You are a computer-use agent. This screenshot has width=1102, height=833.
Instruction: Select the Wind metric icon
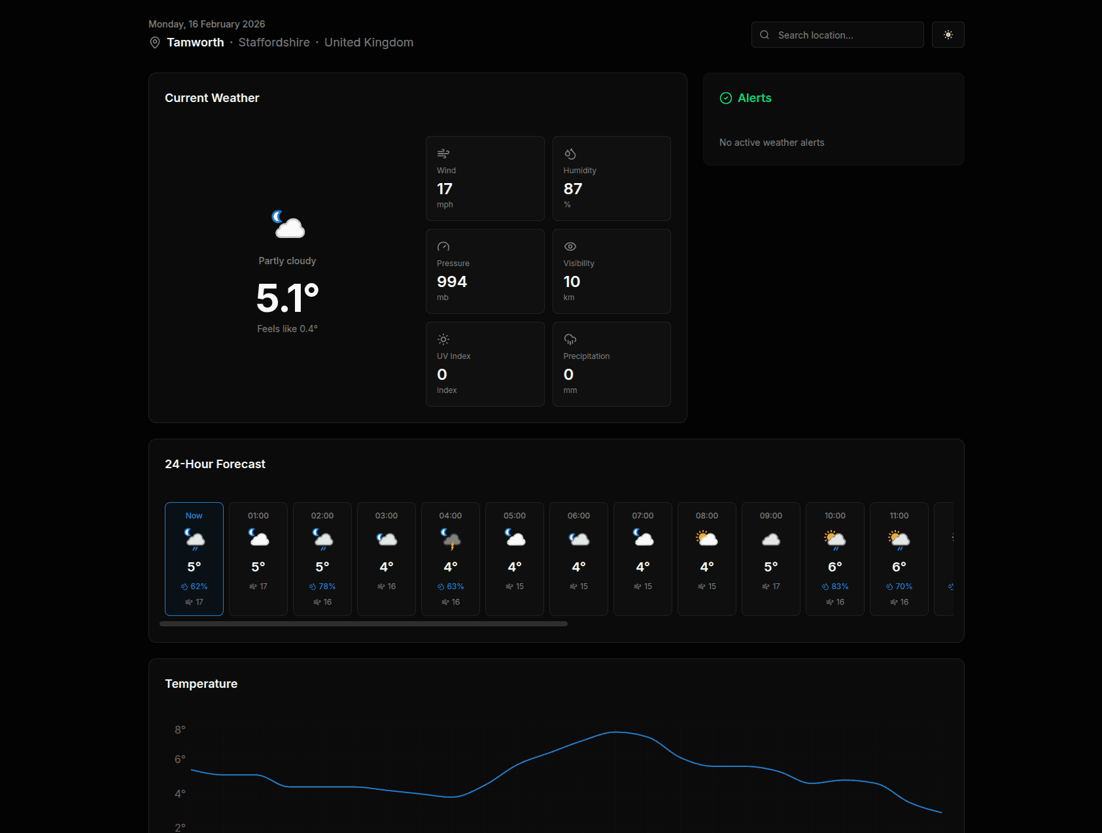click(443, 153)
